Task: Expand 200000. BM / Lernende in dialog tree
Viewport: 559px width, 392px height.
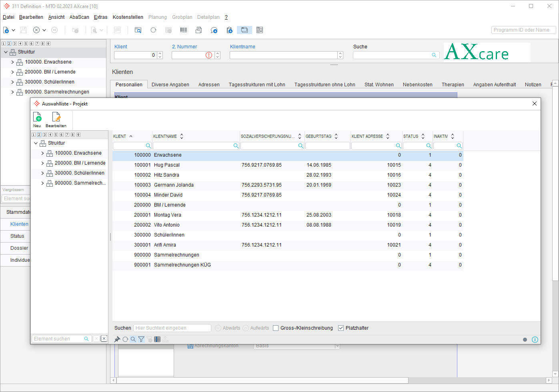Action: (43, 163)
